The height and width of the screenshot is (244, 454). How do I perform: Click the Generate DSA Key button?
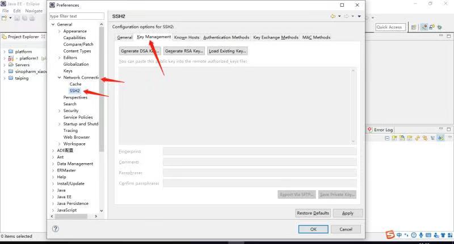click(140, 51)
